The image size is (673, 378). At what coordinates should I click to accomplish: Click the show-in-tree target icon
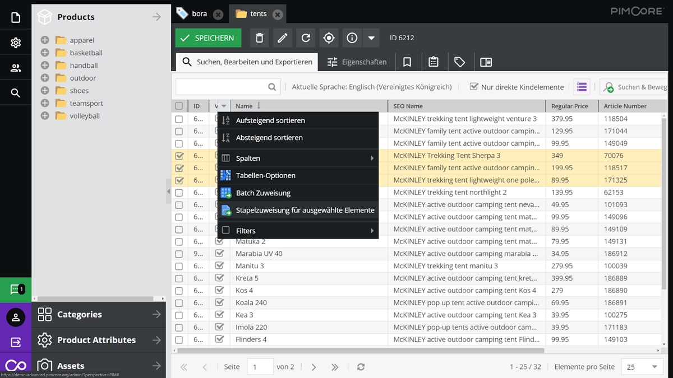click(x=329, y=38)
